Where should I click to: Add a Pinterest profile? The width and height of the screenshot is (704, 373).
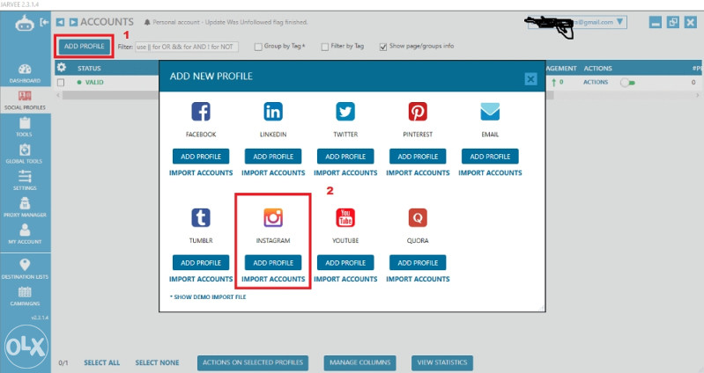418,157
